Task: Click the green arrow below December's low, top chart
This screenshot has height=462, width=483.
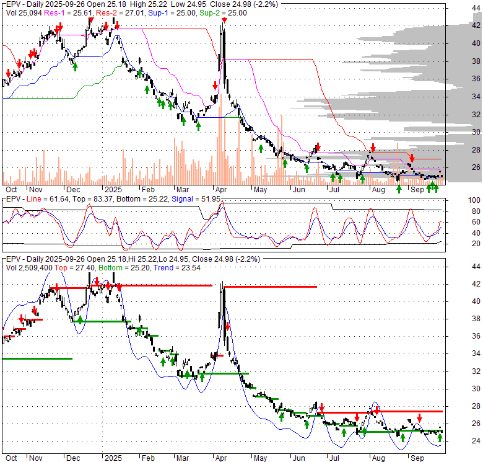Action: tap(75, 66)
